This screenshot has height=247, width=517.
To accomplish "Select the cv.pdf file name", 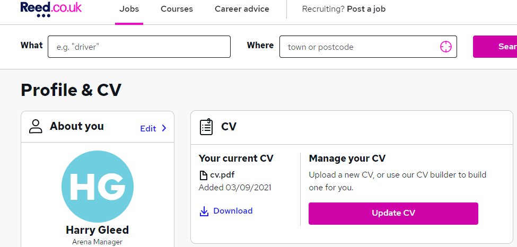I will [221, 175].
